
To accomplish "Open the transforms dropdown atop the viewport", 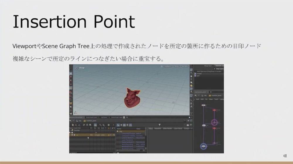I will (167, 67).
